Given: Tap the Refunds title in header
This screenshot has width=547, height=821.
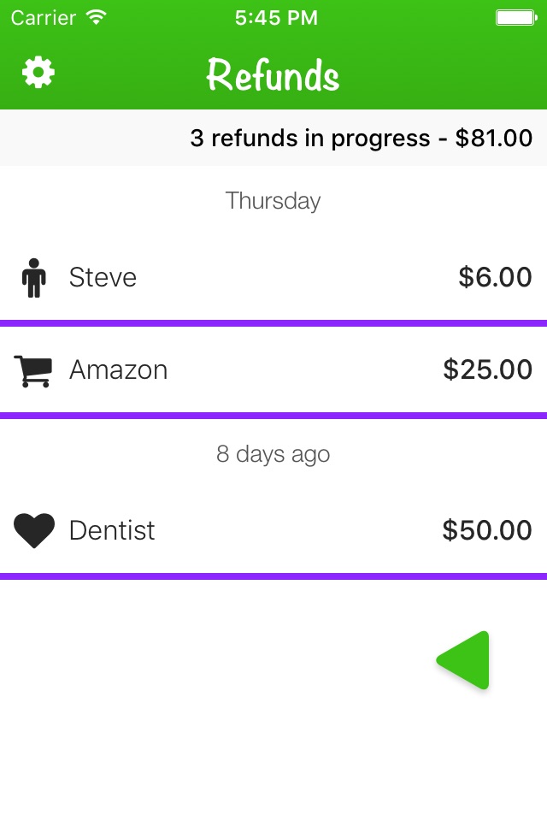Looking at the screenshot, I should click(x=273, y=75).
